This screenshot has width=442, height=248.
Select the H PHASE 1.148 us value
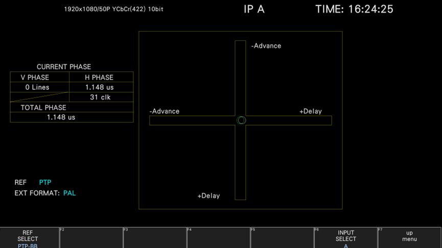[x=99, y=87]
